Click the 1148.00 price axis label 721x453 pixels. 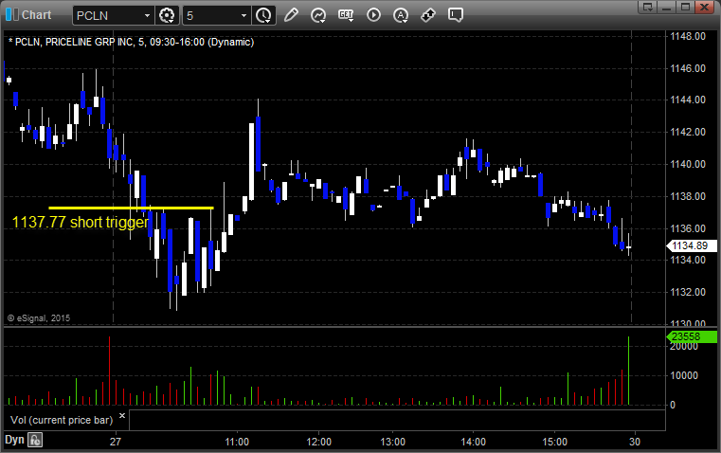688,36
